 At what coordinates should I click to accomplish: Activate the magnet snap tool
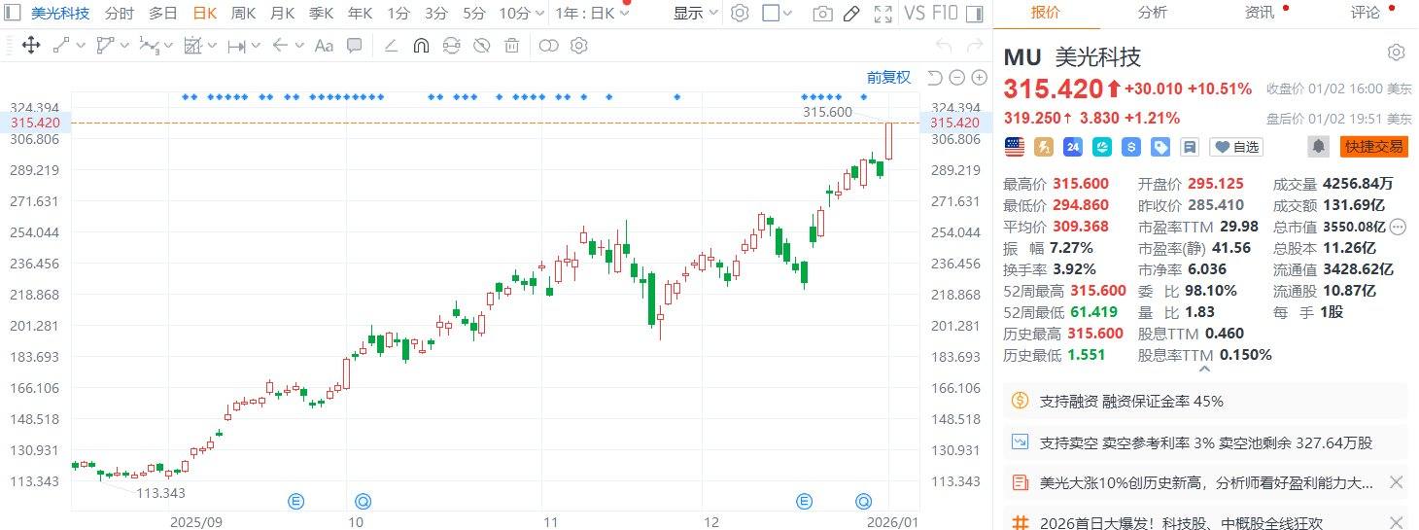(421, 45)
